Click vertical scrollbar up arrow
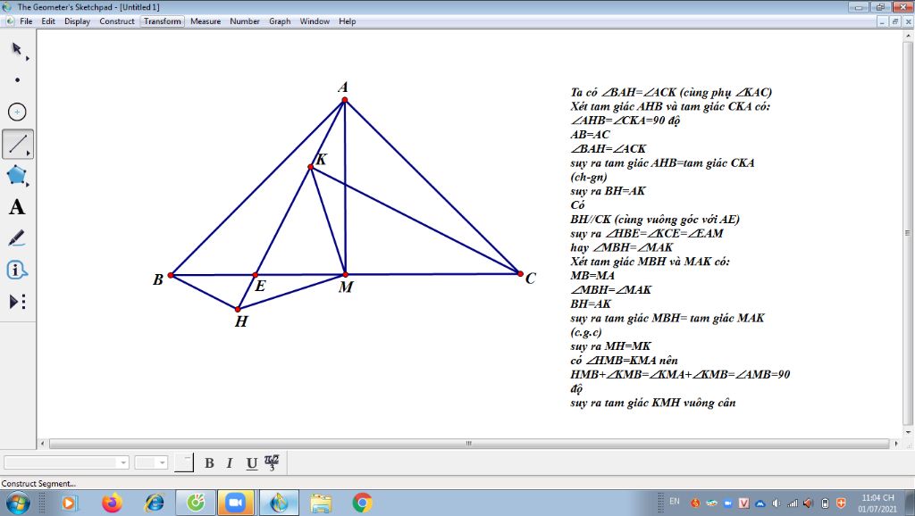Viewport: 915px width, 516px height. 908,36
